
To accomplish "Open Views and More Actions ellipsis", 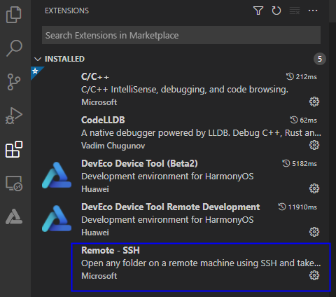I will click(313, 11).
